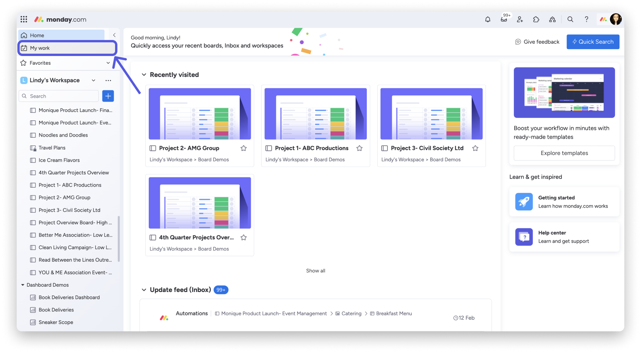Click the Quick Search button
The height and width of the screenshot is (353, 641).
click(x=593, y=42)
